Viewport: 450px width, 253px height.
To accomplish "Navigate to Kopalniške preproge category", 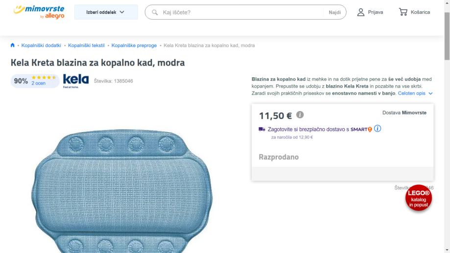I will tap(134, 46).
